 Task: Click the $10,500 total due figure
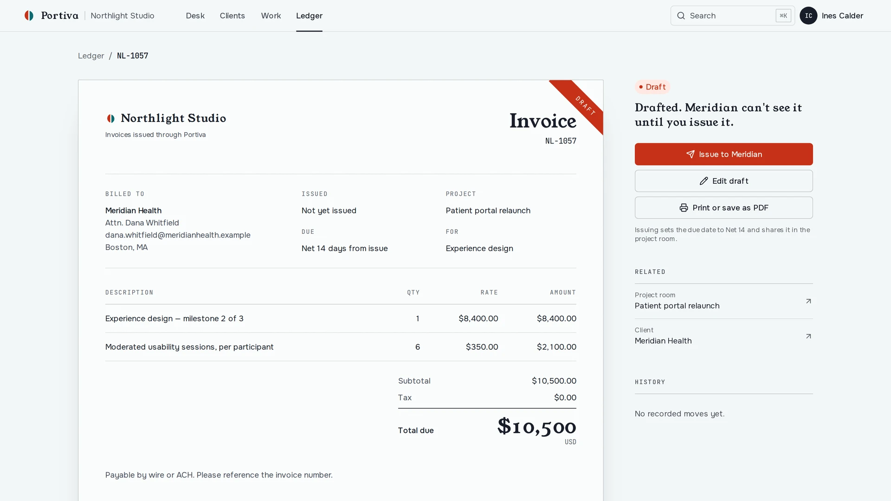536,426
